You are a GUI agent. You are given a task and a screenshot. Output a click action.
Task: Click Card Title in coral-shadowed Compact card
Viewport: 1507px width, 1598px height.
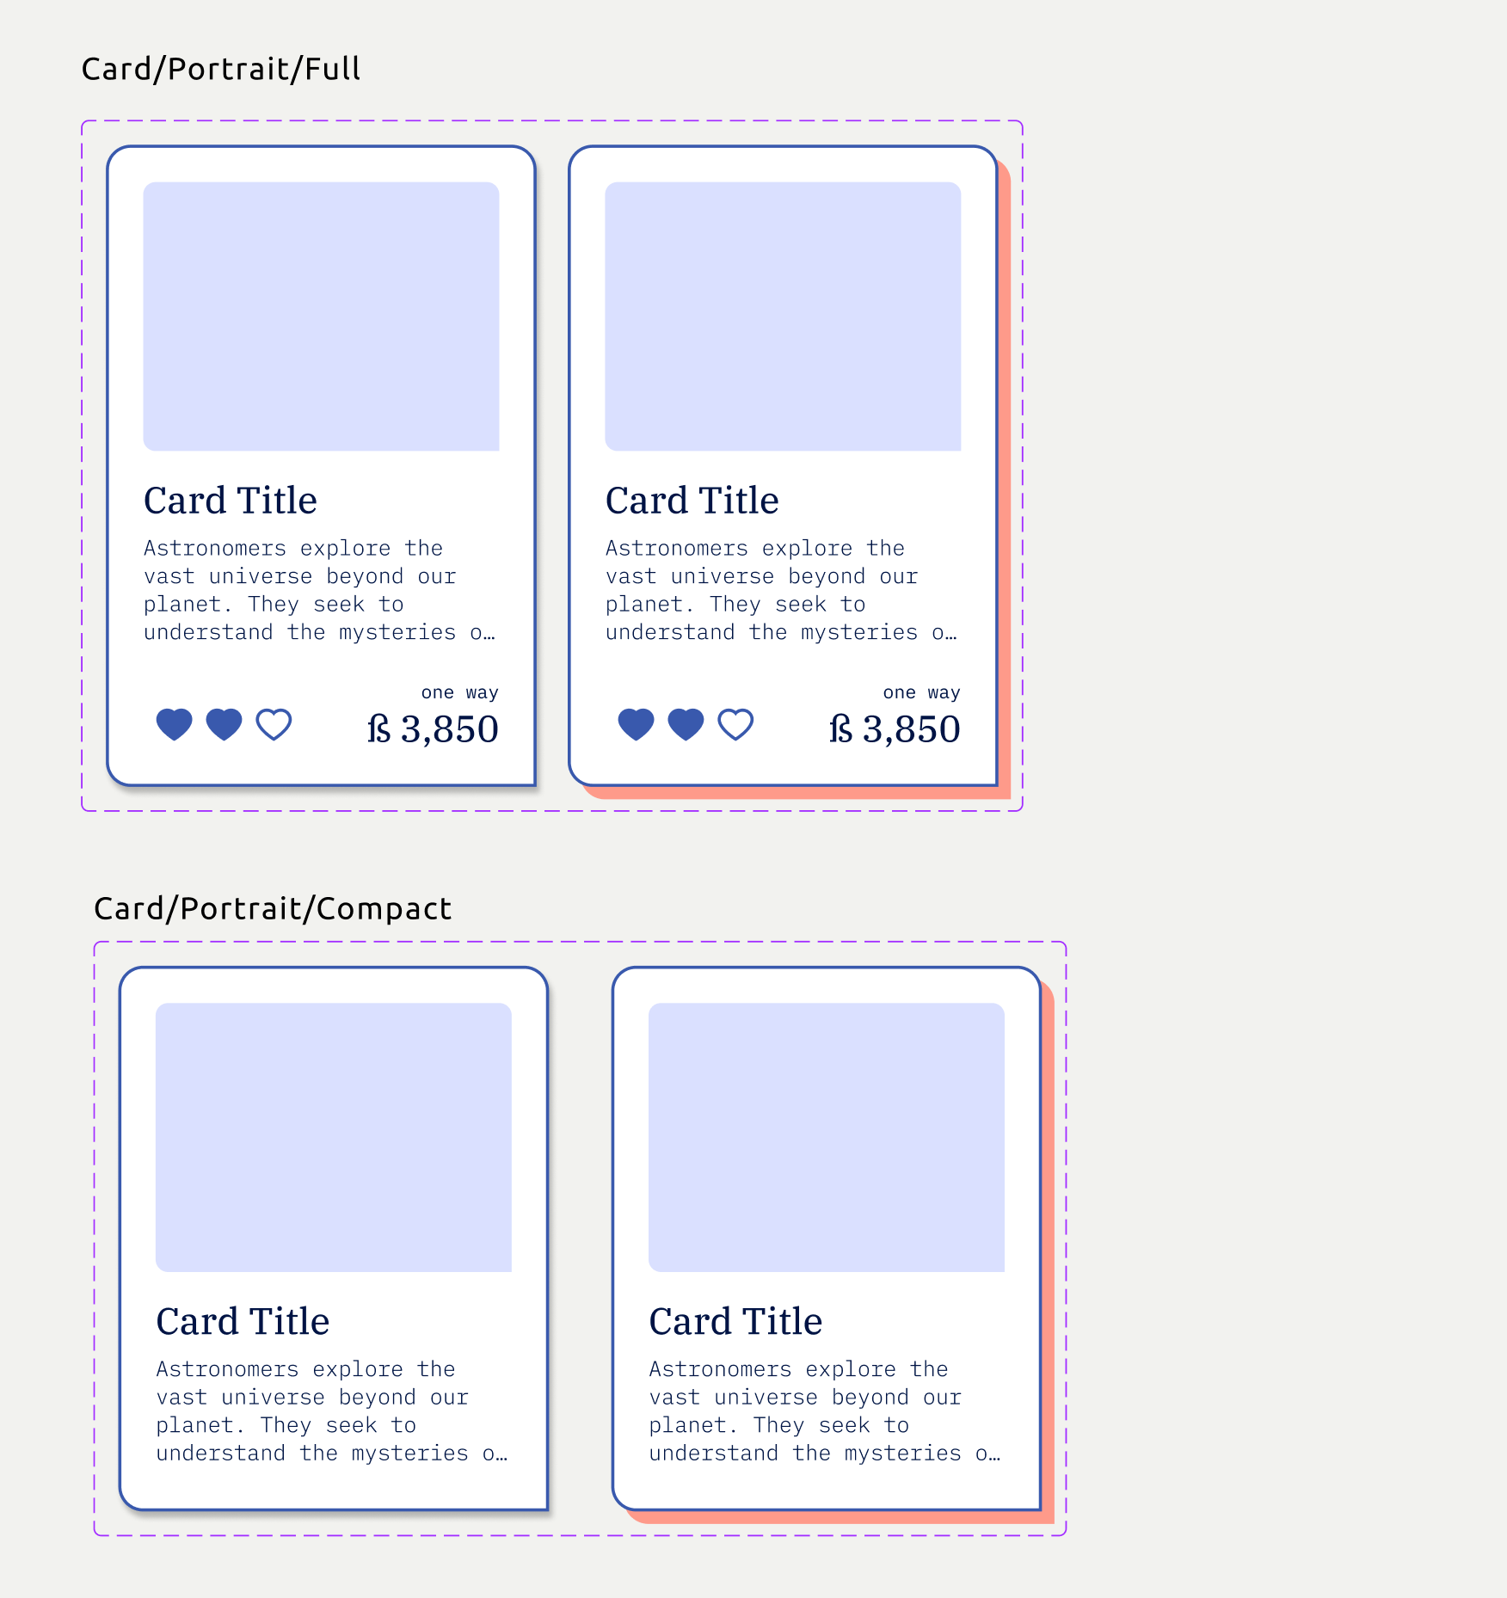(735, 1322)
